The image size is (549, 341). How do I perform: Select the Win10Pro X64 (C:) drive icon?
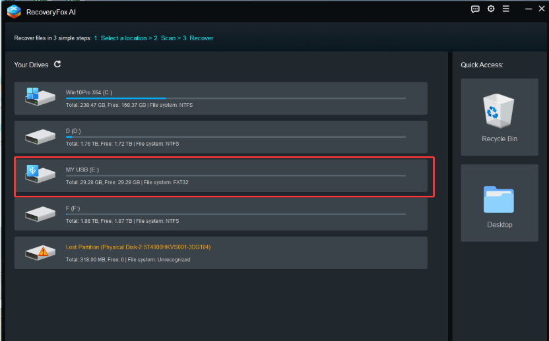pos(40,97)
